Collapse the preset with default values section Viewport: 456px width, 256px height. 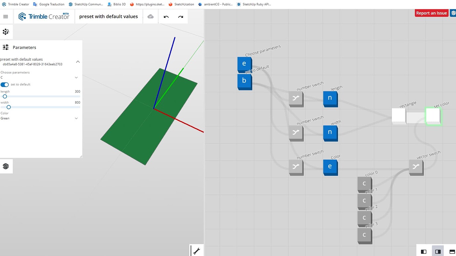(x=78, y=61)
